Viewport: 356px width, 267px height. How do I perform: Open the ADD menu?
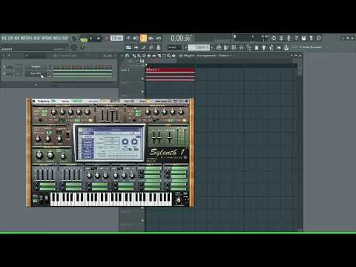click(x=16, y=39)
